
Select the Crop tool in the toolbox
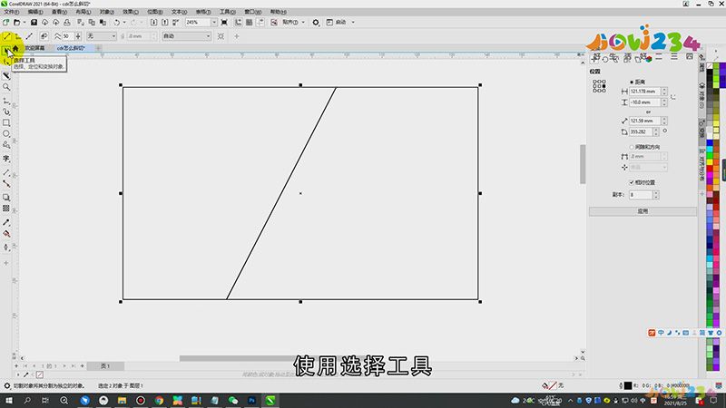(6, 75)
